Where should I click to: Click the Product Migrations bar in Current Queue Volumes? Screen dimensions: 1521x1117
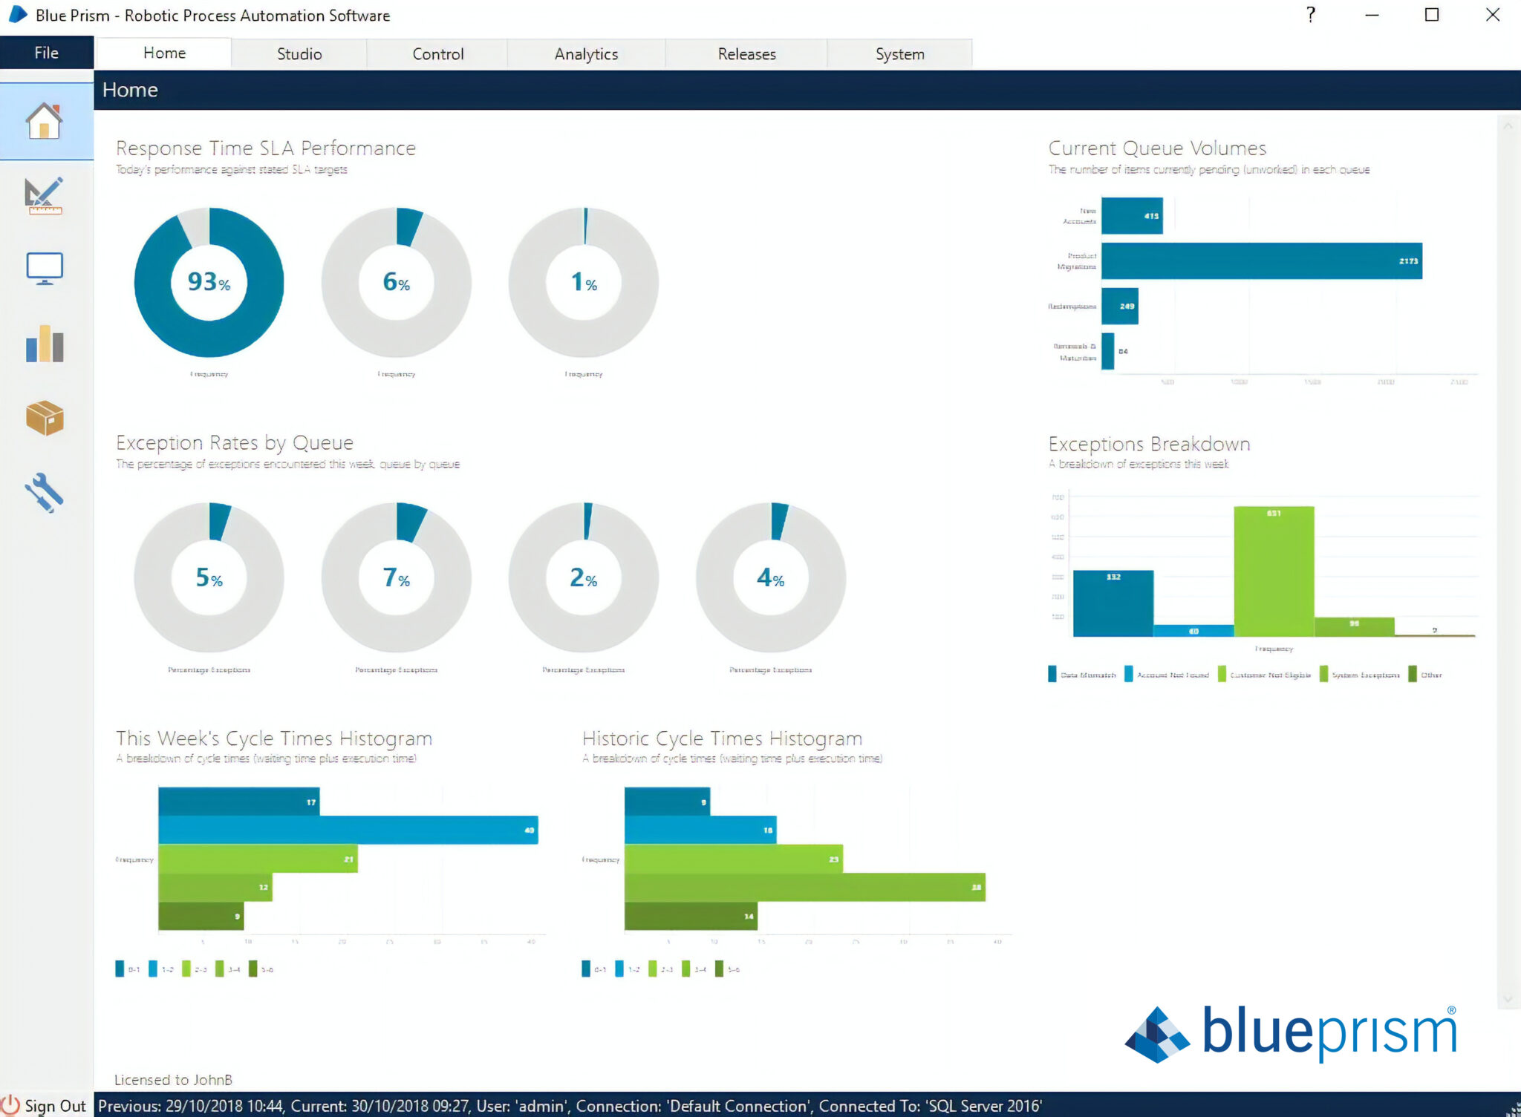(x=1263, y=261)
